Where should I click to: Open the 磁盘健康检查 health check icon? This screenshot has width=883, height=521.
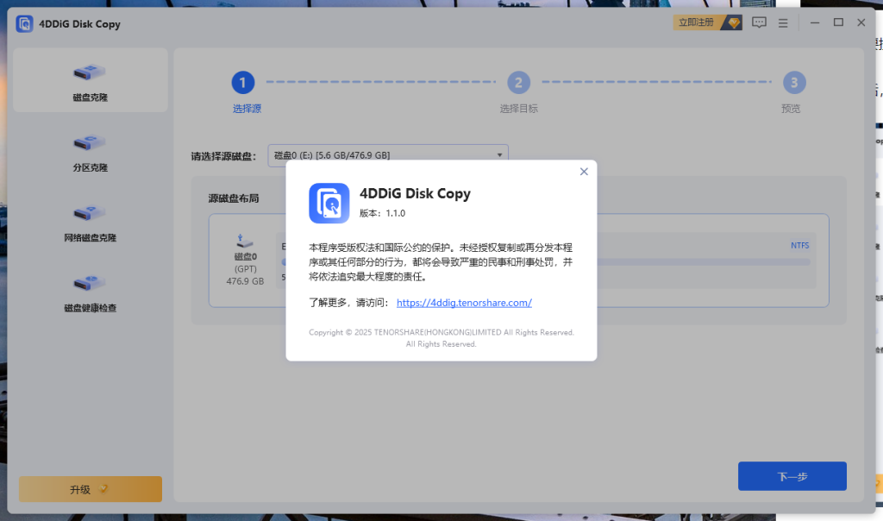tap(90, 282)
